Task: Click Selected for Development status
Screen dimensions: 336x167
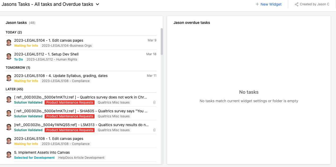Action: pyautogui.click(x=34, y=158)
